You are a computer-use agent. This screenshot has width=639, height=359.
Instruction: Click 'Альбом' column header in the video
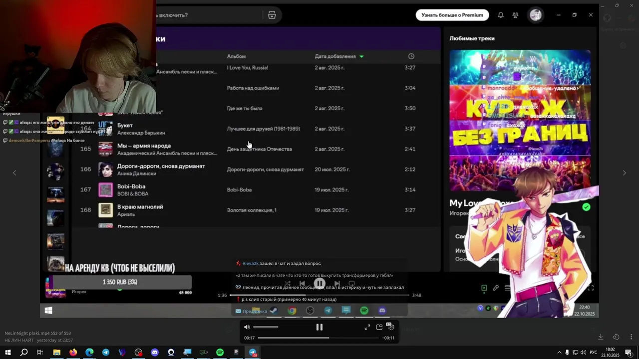tap(236, 56)
